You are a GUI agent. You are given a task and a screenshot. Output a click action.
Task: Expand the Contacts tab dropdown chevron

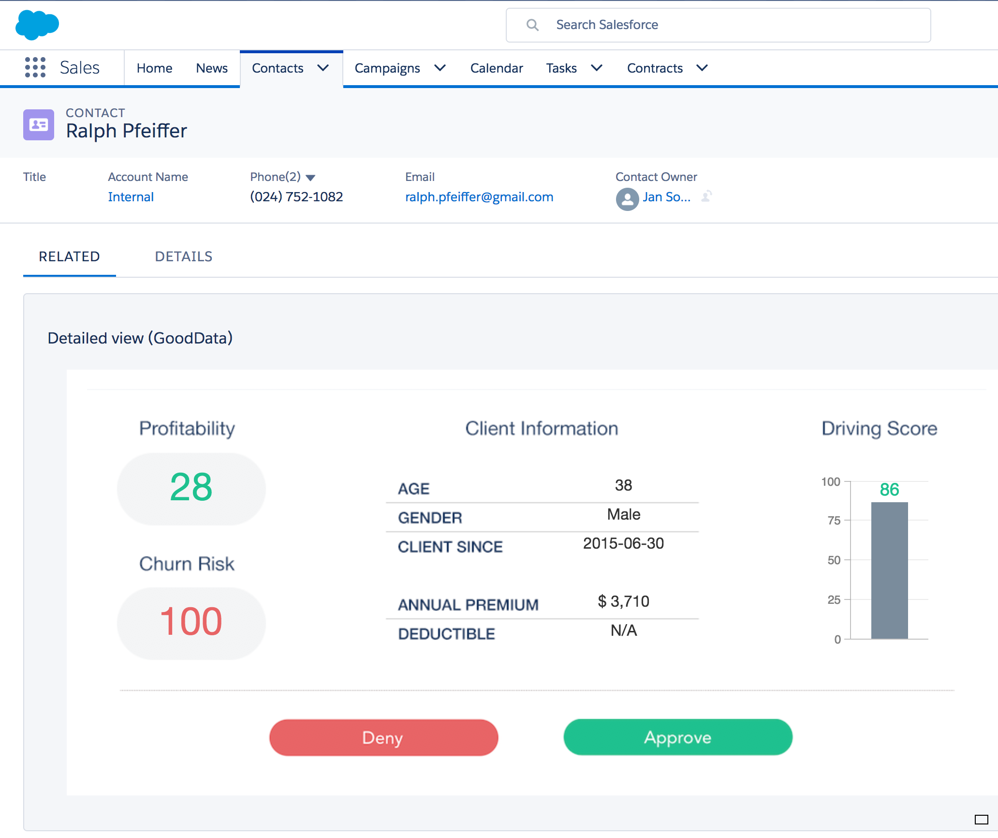(323, 68)
